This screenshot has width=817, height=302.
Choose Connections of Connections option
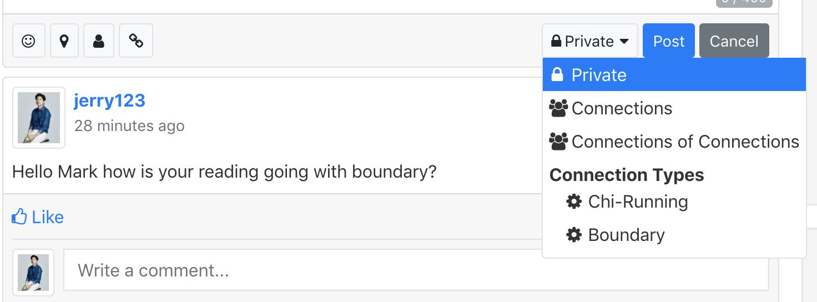tap(674, 142)
